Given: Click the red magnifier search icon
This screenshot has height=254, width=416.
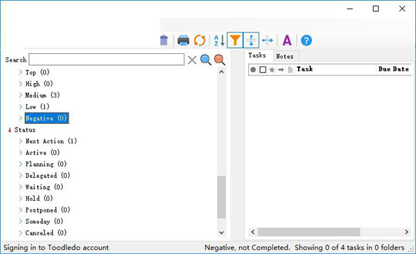Looking at the screenshot, I should pos(219,60).
